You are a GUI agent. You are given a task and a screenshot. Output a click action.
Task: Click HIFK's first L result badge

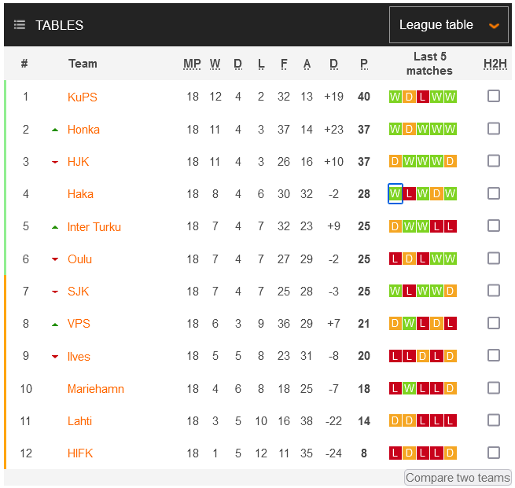(x=395, y=453)
